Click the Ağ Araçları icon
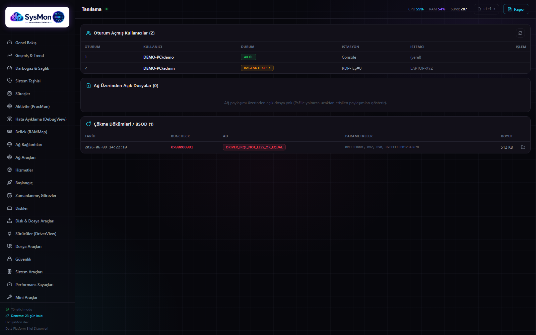Image resolution: width=536 pixels, height=335 pixels. (x=9, y=157)
